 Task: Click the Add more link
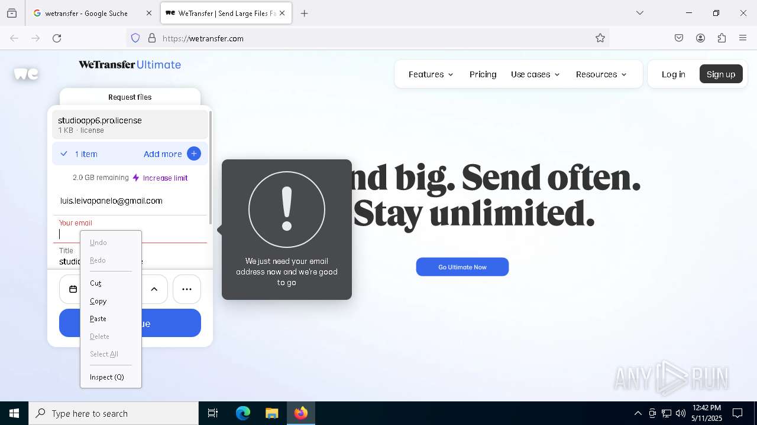[x=163, y=154]
